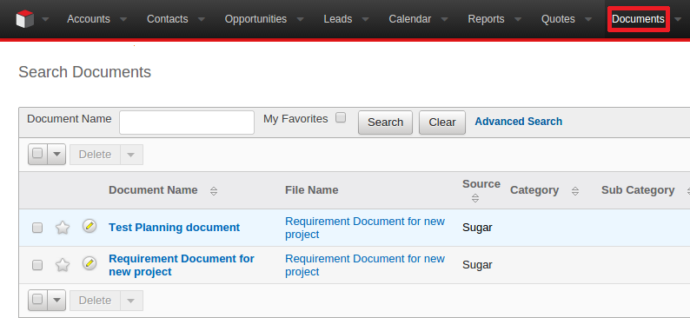Click the bottom Delete button
690x318 pixels.
(x=95, y=301)
